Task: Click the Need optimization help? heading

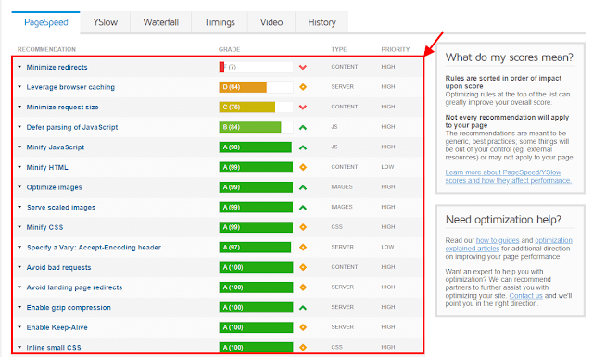Action: (503, 220)
